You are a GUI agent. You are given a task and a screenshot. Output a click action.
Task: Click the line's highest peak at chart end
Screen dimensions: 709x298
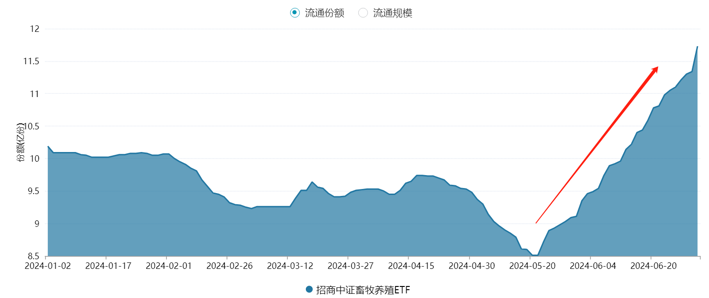point(697,47)
